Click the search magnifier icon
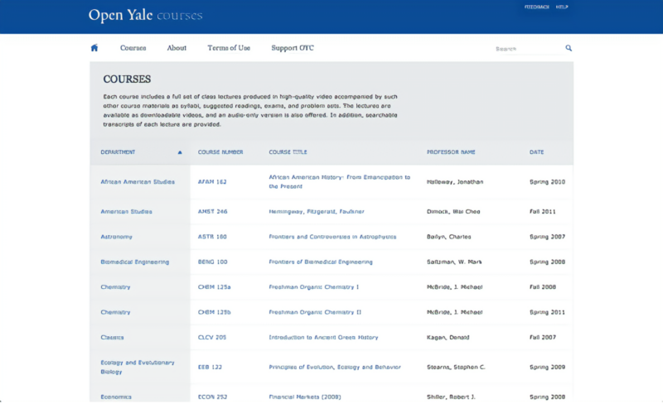This screenshot has width=663, height=404. coord(569,48)
